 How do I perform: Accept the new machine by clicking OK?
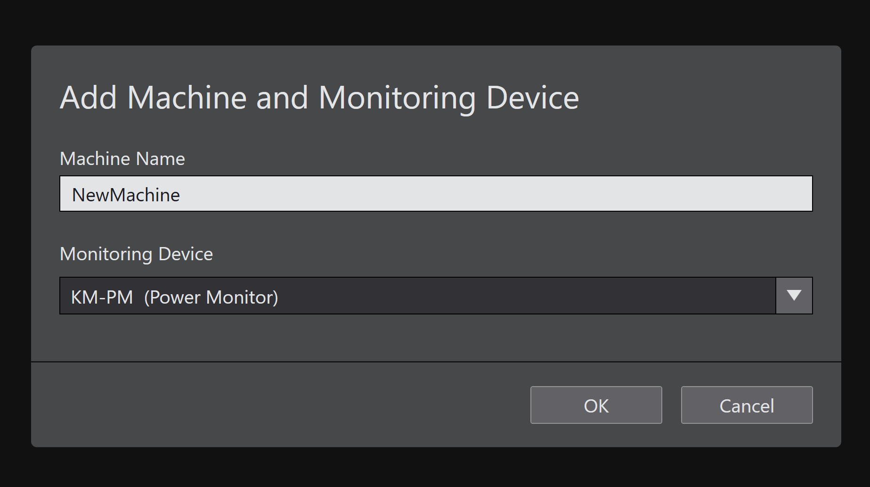pos(596,405)
